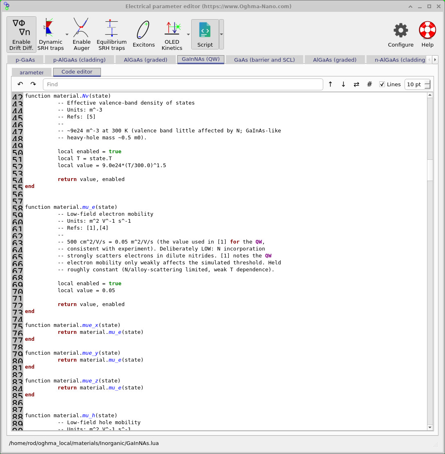This screenshot has height=454, width=445.
Task: Open GaAs (barrier and SCL) tab
Action: (x=264, y=60)
